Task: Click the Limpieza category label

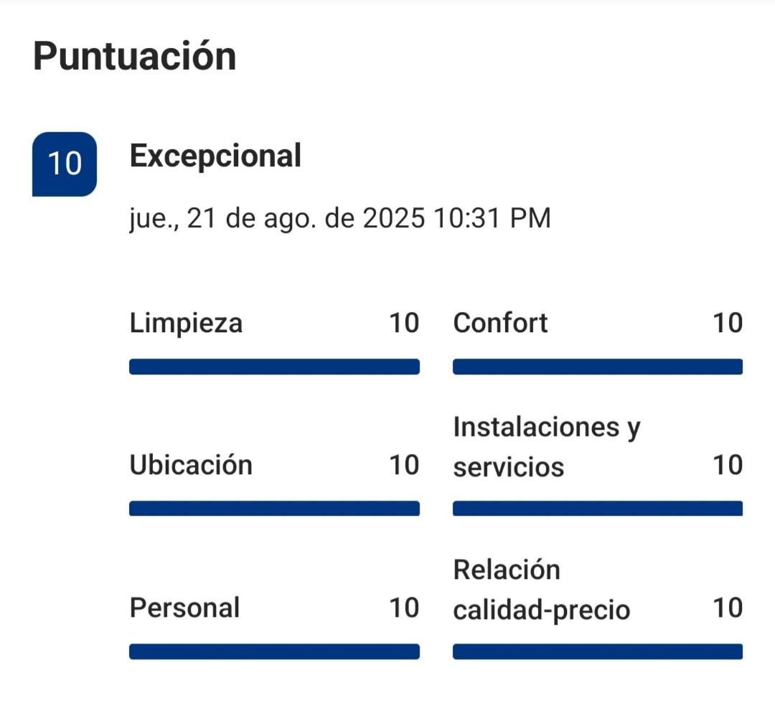Action: click(x=186, y=324)
